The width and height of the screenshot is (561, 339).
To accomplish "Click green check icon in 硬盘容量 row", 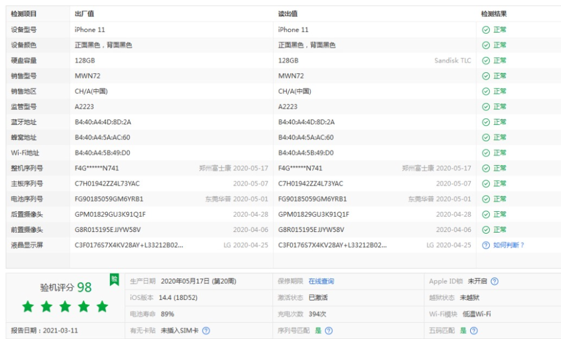I will pyautogui.click(x=485, y=61).
